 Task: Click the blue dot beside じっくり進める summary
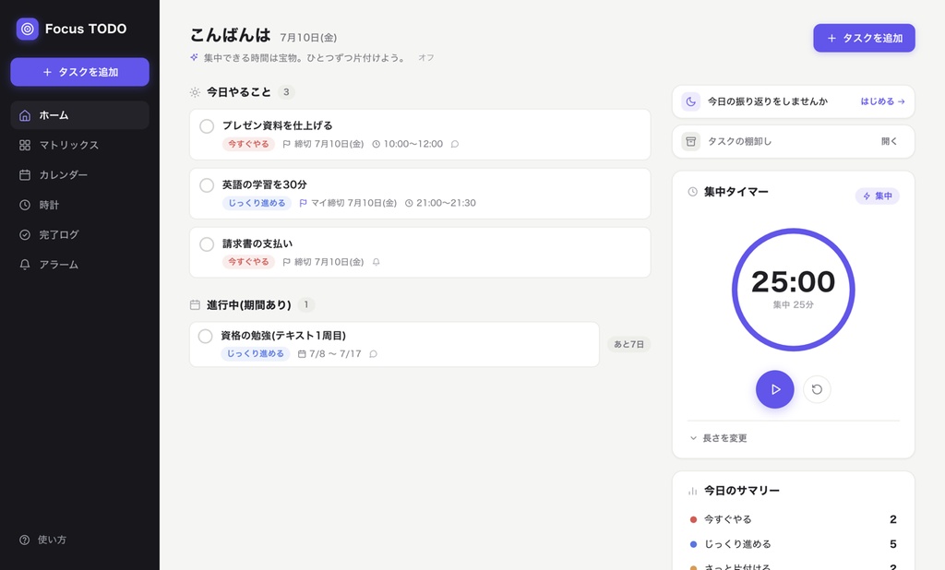pyautogui.click(x=693, y=544)
